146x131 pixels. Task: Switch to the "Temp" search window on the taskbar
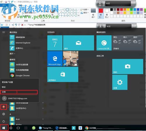click(46, 128)
